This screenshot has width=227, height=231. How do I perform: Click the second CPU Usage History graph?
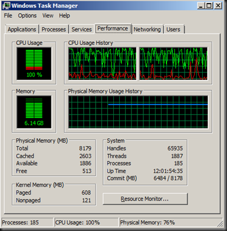click(173, 64)
